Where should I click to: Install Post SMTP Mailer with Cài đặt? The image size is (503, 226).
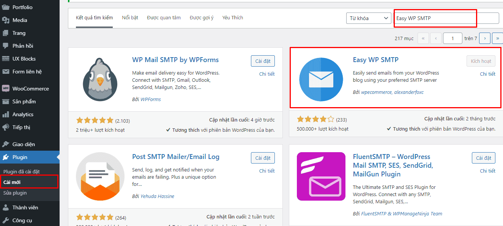click(263, 158)
